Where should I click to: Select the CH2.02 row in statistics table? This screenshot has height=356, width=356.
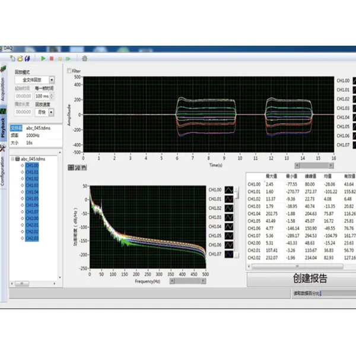tap(301, 258)
